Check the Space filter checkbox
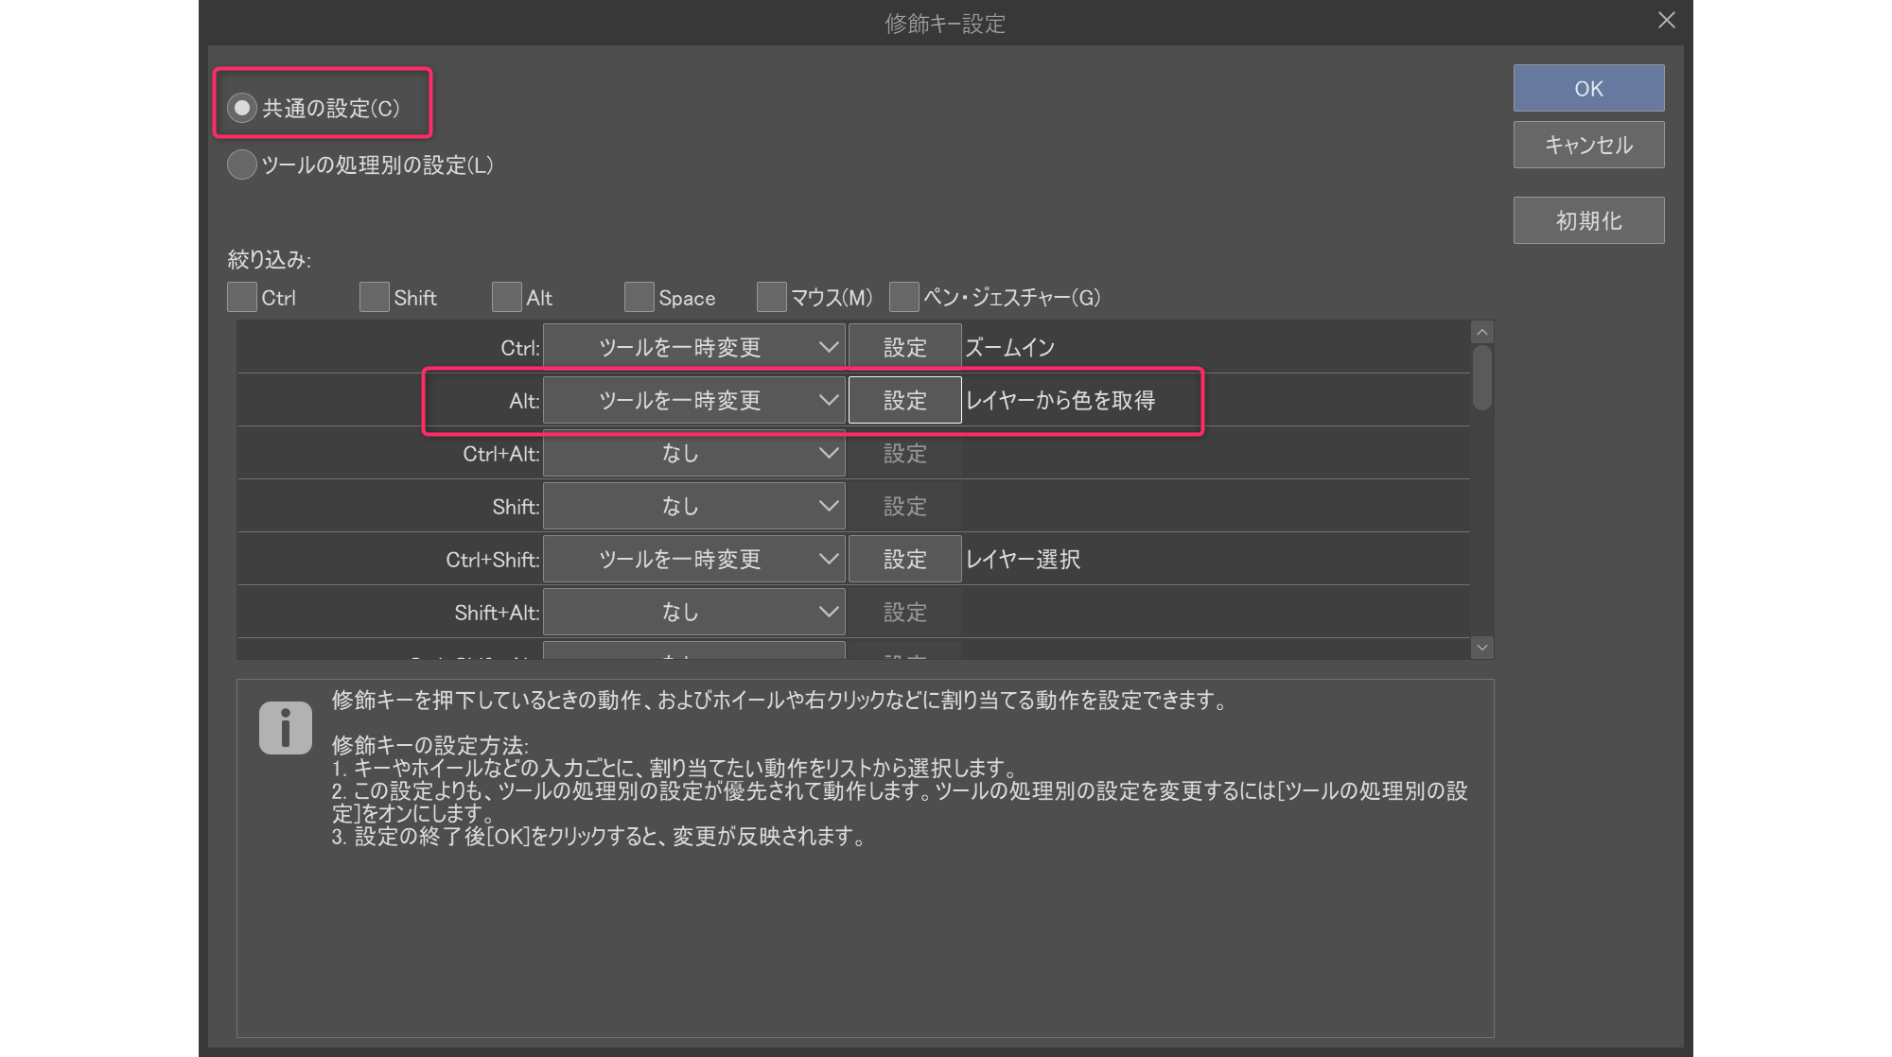This screenshot has height=1057, width=1892. tap(639, 297)
